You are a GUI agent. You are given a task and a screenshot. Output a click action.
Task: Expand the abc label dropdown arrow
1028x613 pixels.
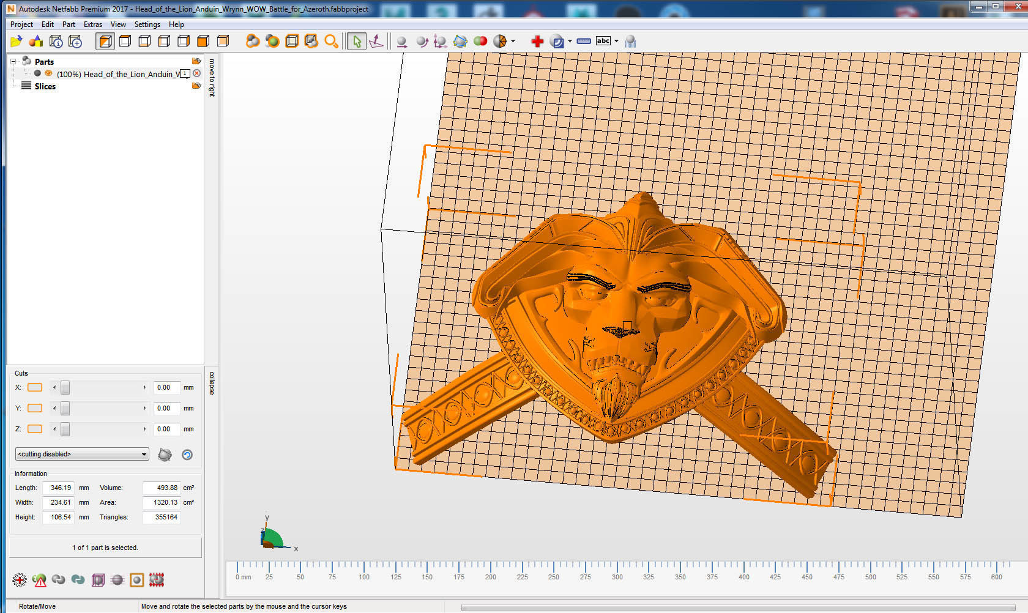(616, 41)
